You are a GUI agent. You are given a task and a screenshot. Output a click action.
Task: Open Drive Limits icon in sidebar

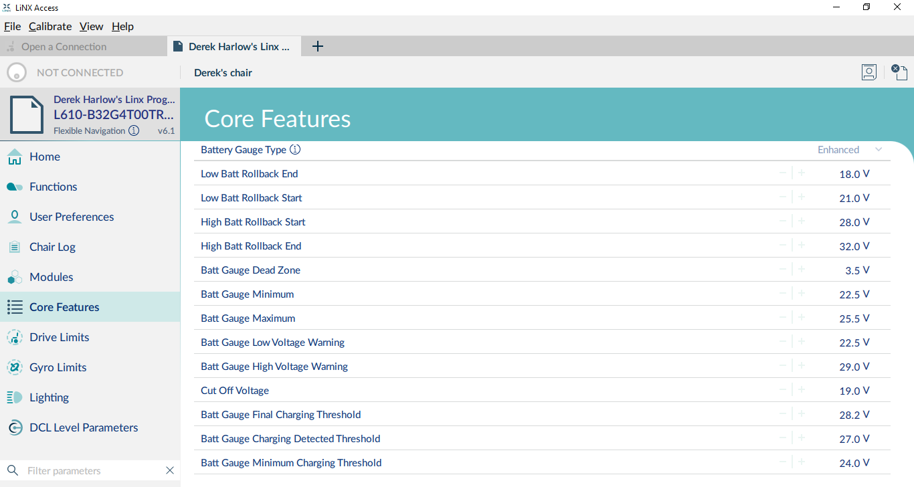(x=14, y=337)
